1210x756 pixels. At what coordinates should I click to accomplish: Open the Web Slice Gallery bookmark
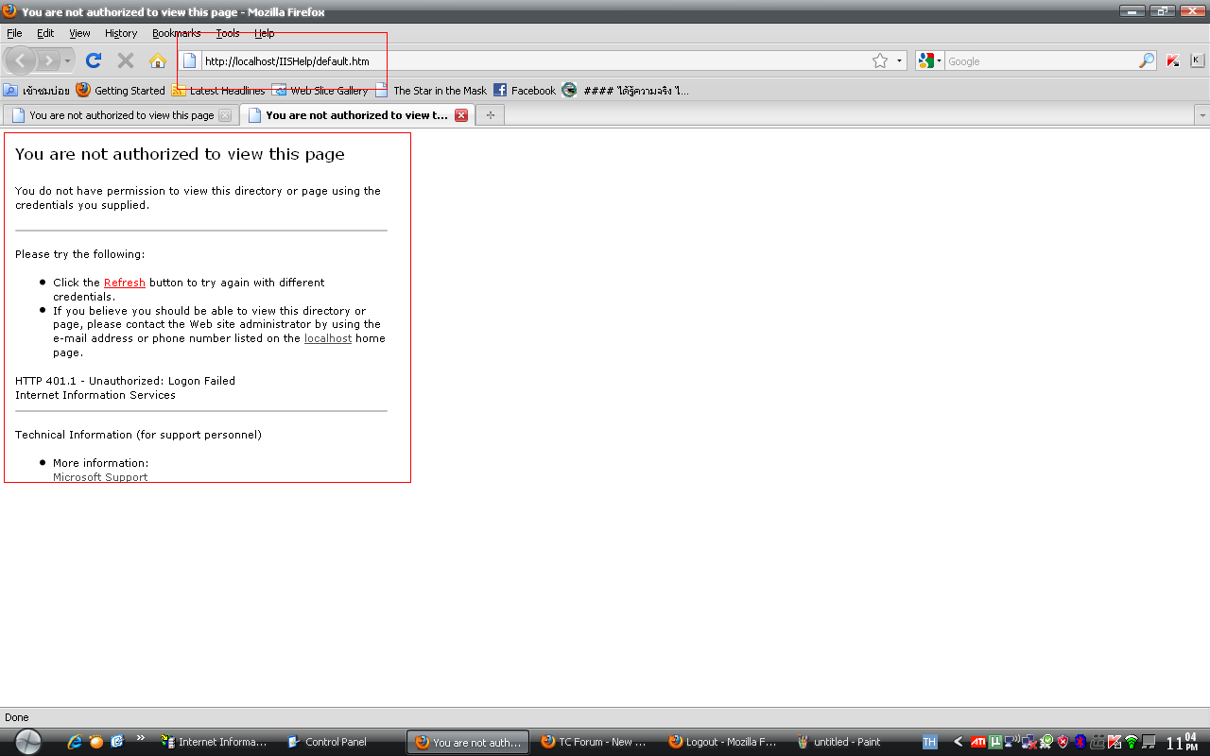tap(320, 91)
